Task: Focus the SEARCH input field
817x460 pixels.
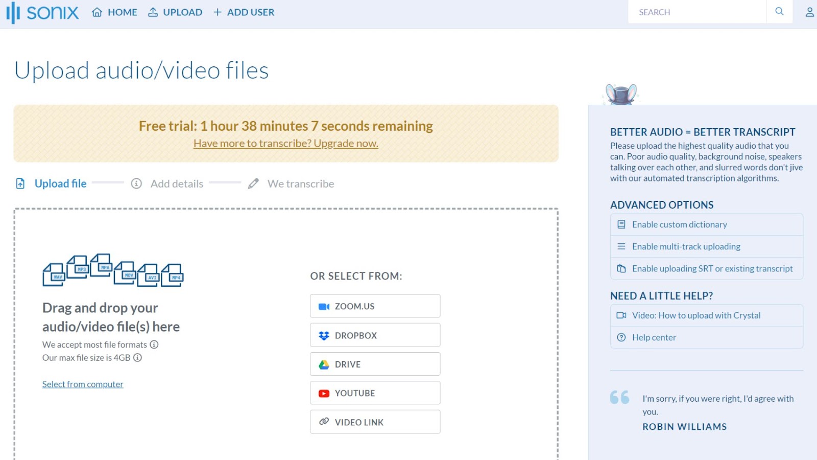Action: coord(697,12)
